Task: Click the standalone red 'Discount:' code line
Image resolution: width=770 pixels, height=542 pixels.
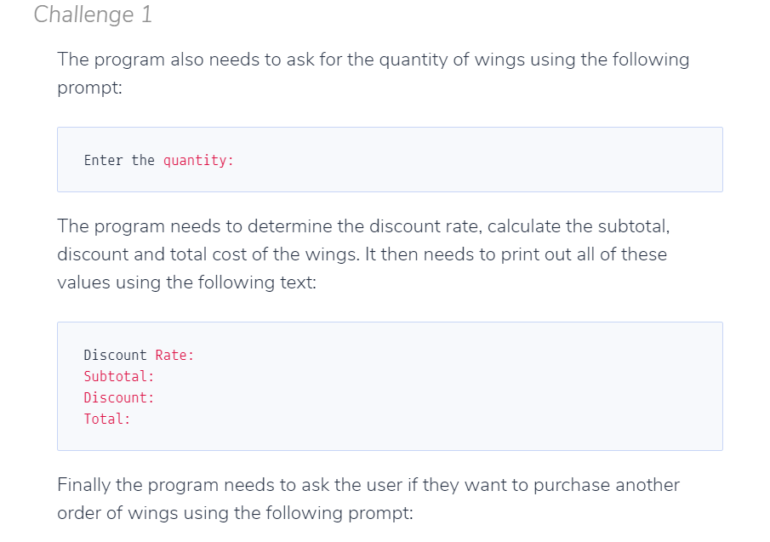Action: (119, 397)
